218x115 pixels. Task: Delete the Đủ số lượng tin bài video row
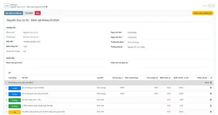pos(211,94)
